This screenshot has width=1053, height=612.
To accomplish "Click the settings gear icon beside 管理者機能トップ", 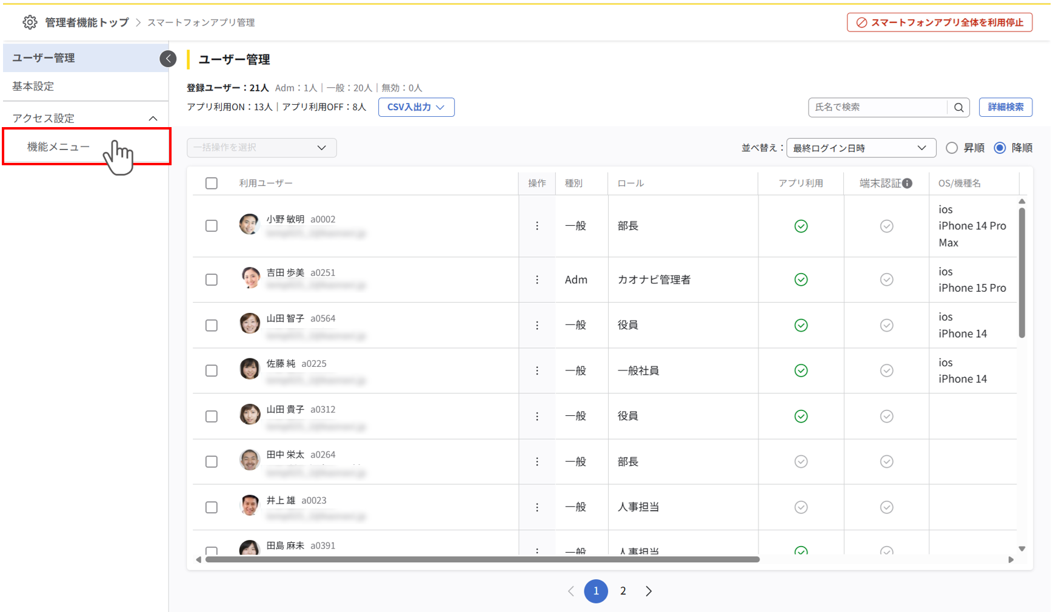I will tap(30, 22).
